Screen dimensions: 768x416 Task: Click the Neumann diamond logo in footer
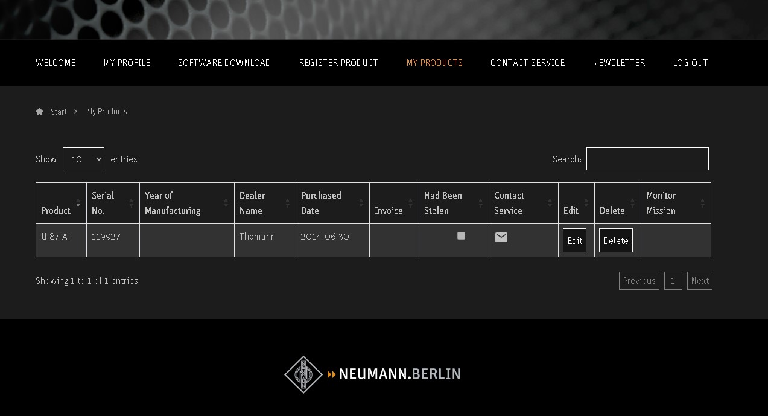[303, 374]
